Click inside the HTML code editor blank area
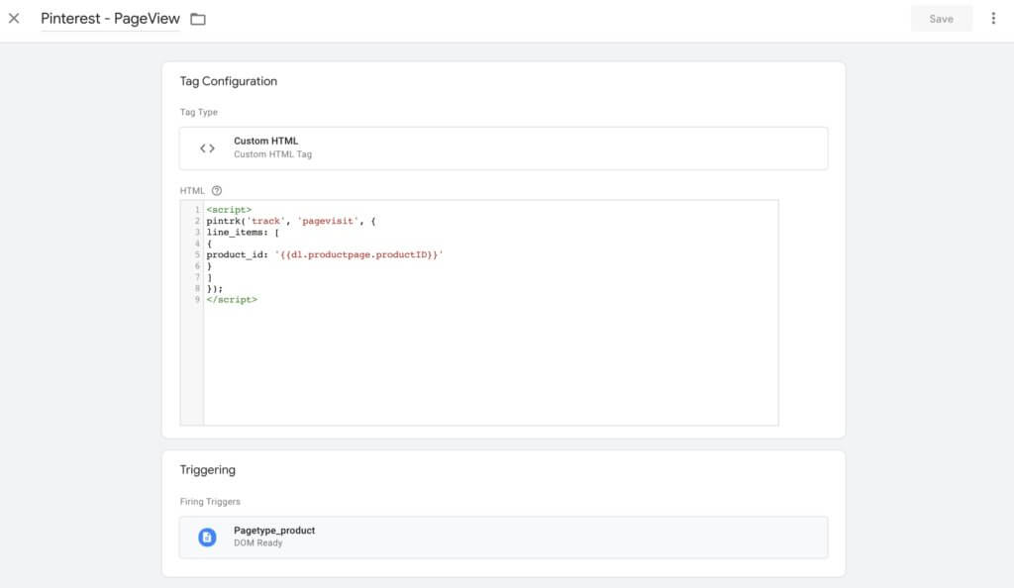Viewport: 1014px width, 588px height. pyautogui.click(x=490, y=365)
